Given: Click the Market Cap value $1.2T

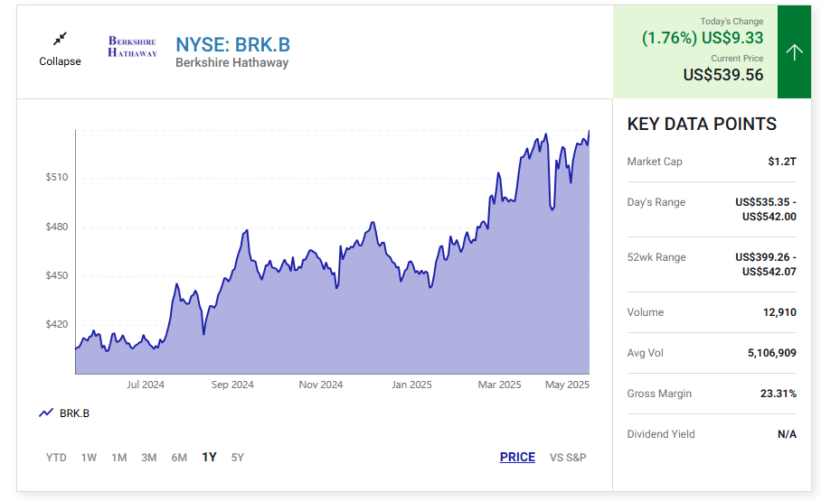Looking at the screenshot, I should click(x=782, y=162).
